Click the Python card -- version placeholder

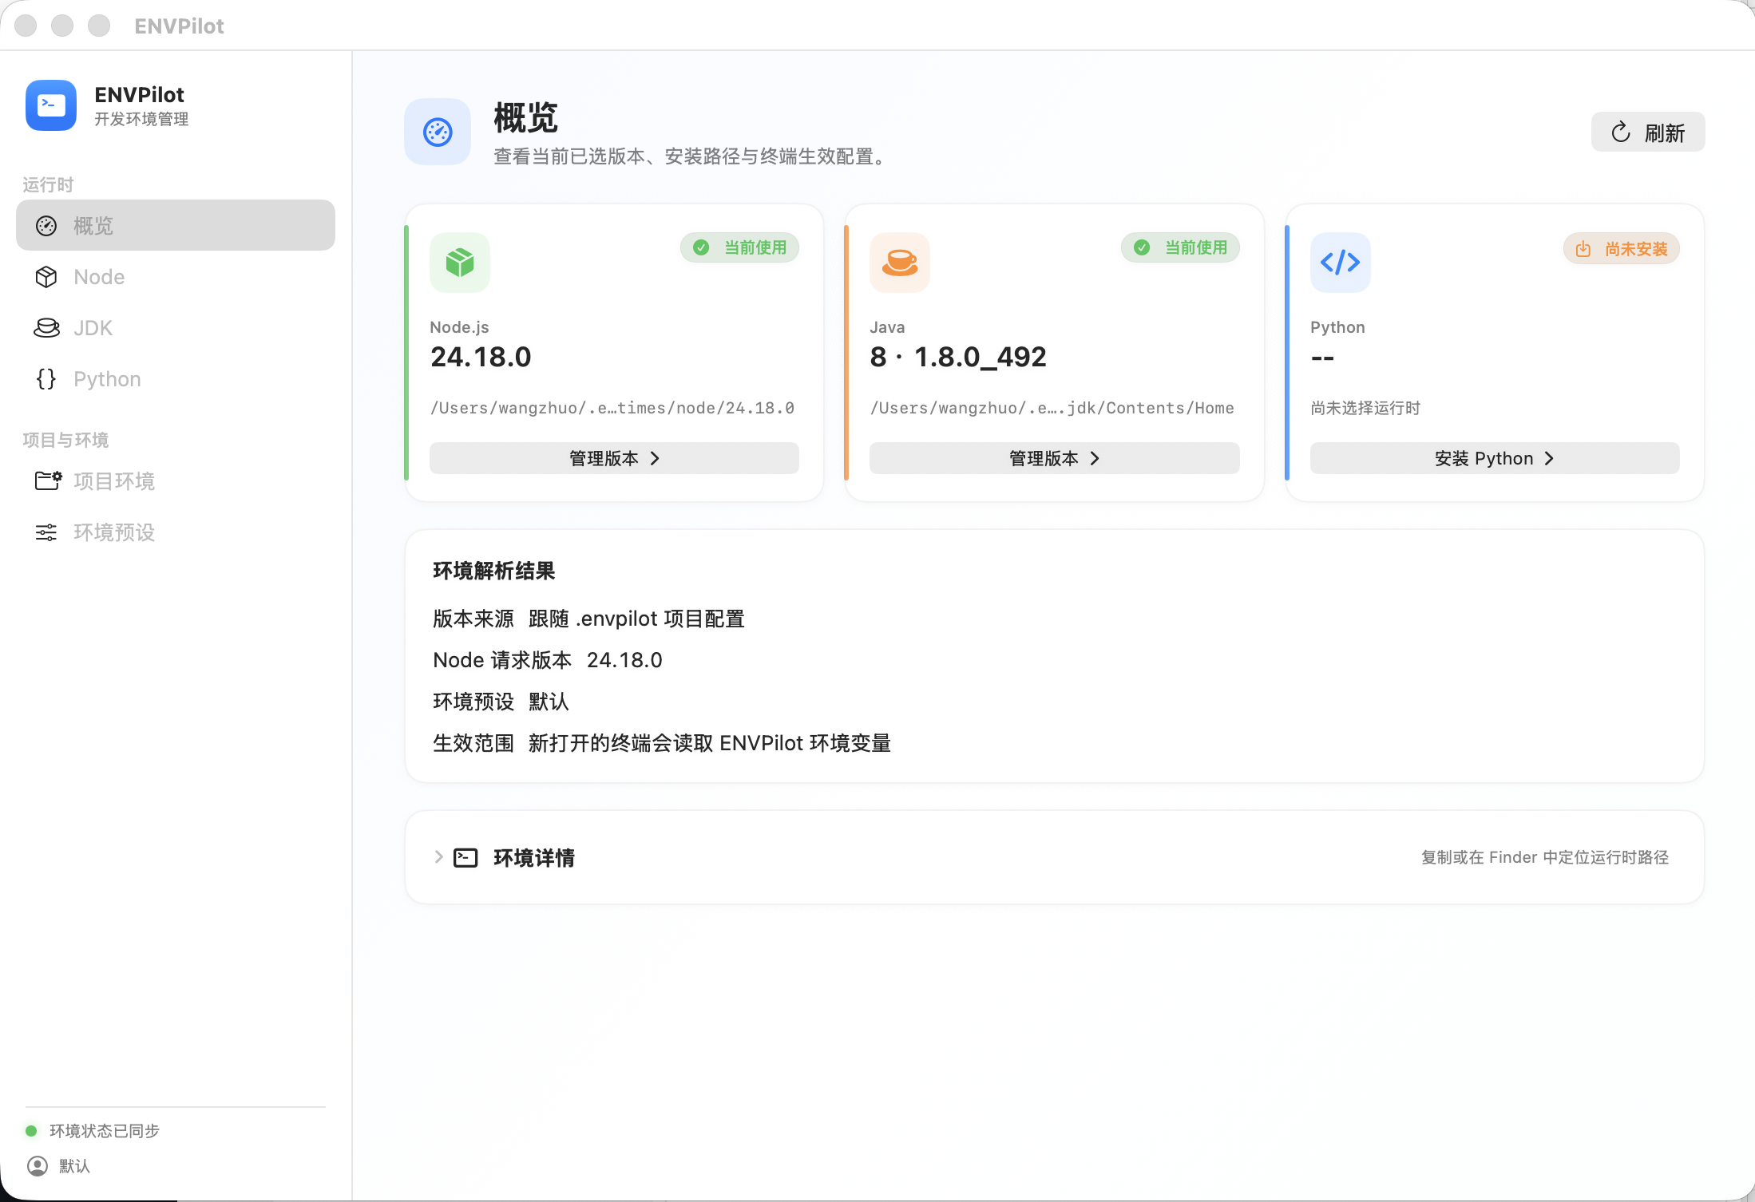(1322, 358)
